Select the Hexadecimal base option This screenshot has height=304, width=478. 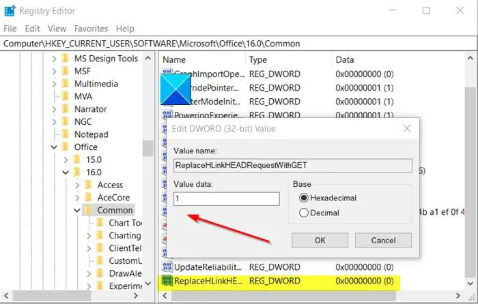click(x=304, y=198)
